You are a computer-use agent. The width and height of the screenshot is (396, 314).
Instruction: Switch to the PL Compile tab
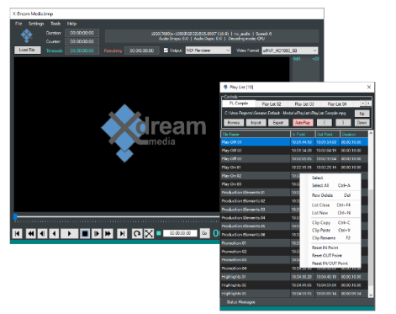coord(239,104)
